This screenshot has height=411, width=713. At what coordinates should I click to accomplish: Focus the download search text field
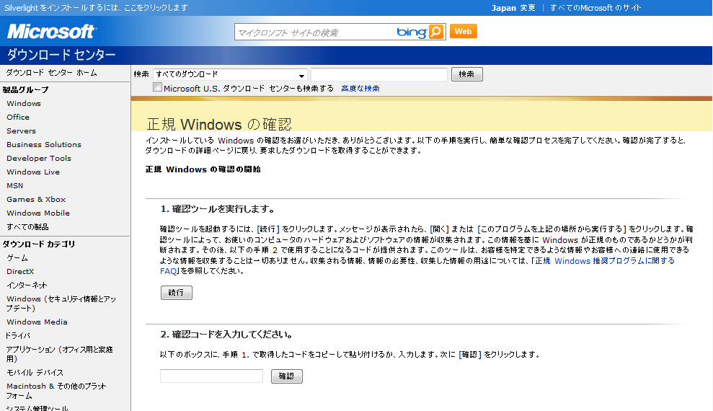[379, 74]
